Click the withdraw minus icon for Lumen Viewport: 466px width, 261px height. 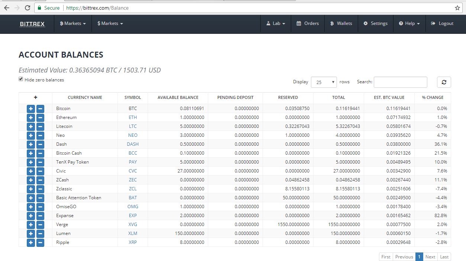(40, 233)
